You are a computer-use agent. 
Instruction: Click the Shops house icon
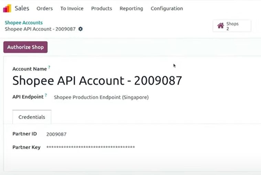tap(221, 26)
